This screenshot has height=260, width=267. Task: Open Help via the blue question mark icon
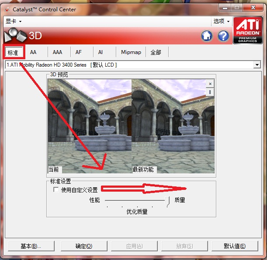223,36
